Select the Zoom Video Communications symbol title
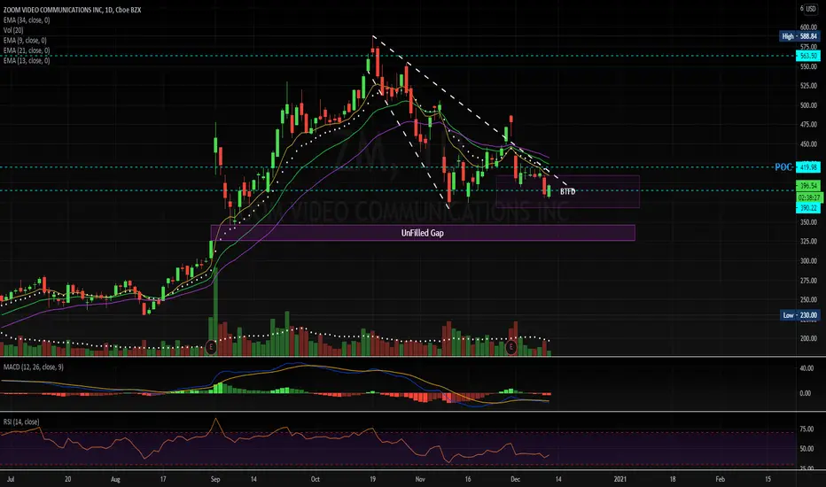The width and height of the screenshot is (826, 487). point(72,10)
